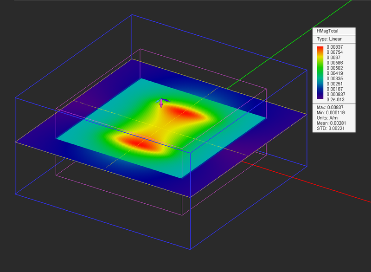Click the Type: Linear scale label
The image size is (371, 272).
coord(329,39)
